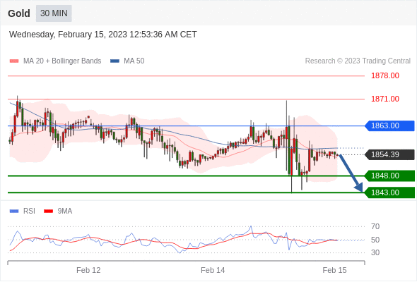Click the Feb 14 time axis marker
This screenshot has width=417, height=282.
[x=213, y=270]
